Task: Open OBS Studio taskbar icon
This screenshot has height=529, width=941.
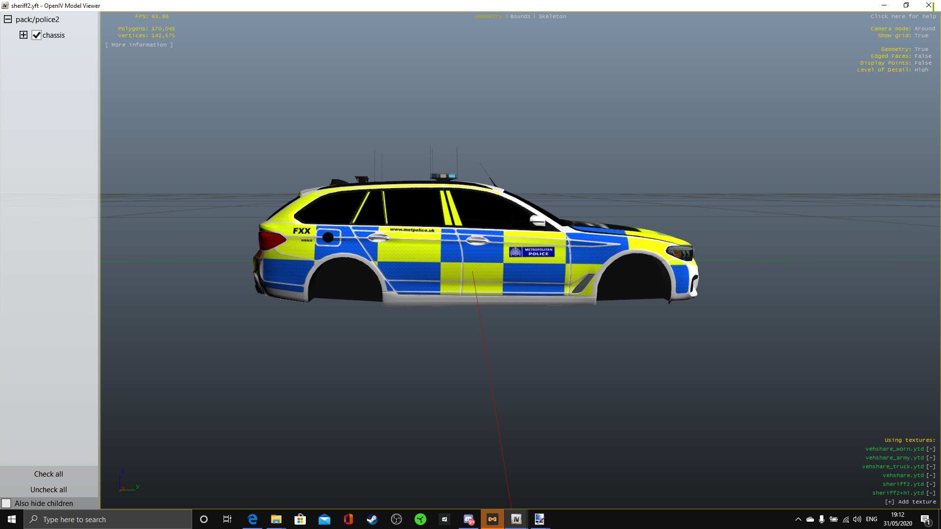Action: click(x=396, y=519)
